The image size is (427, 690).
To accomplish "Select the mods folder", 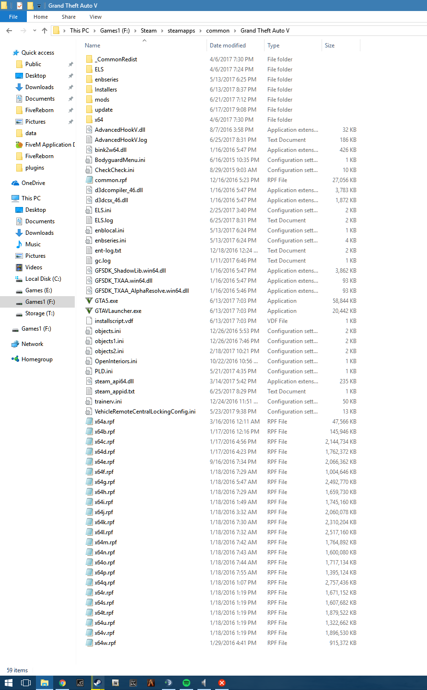I will (x=102, y=100).
